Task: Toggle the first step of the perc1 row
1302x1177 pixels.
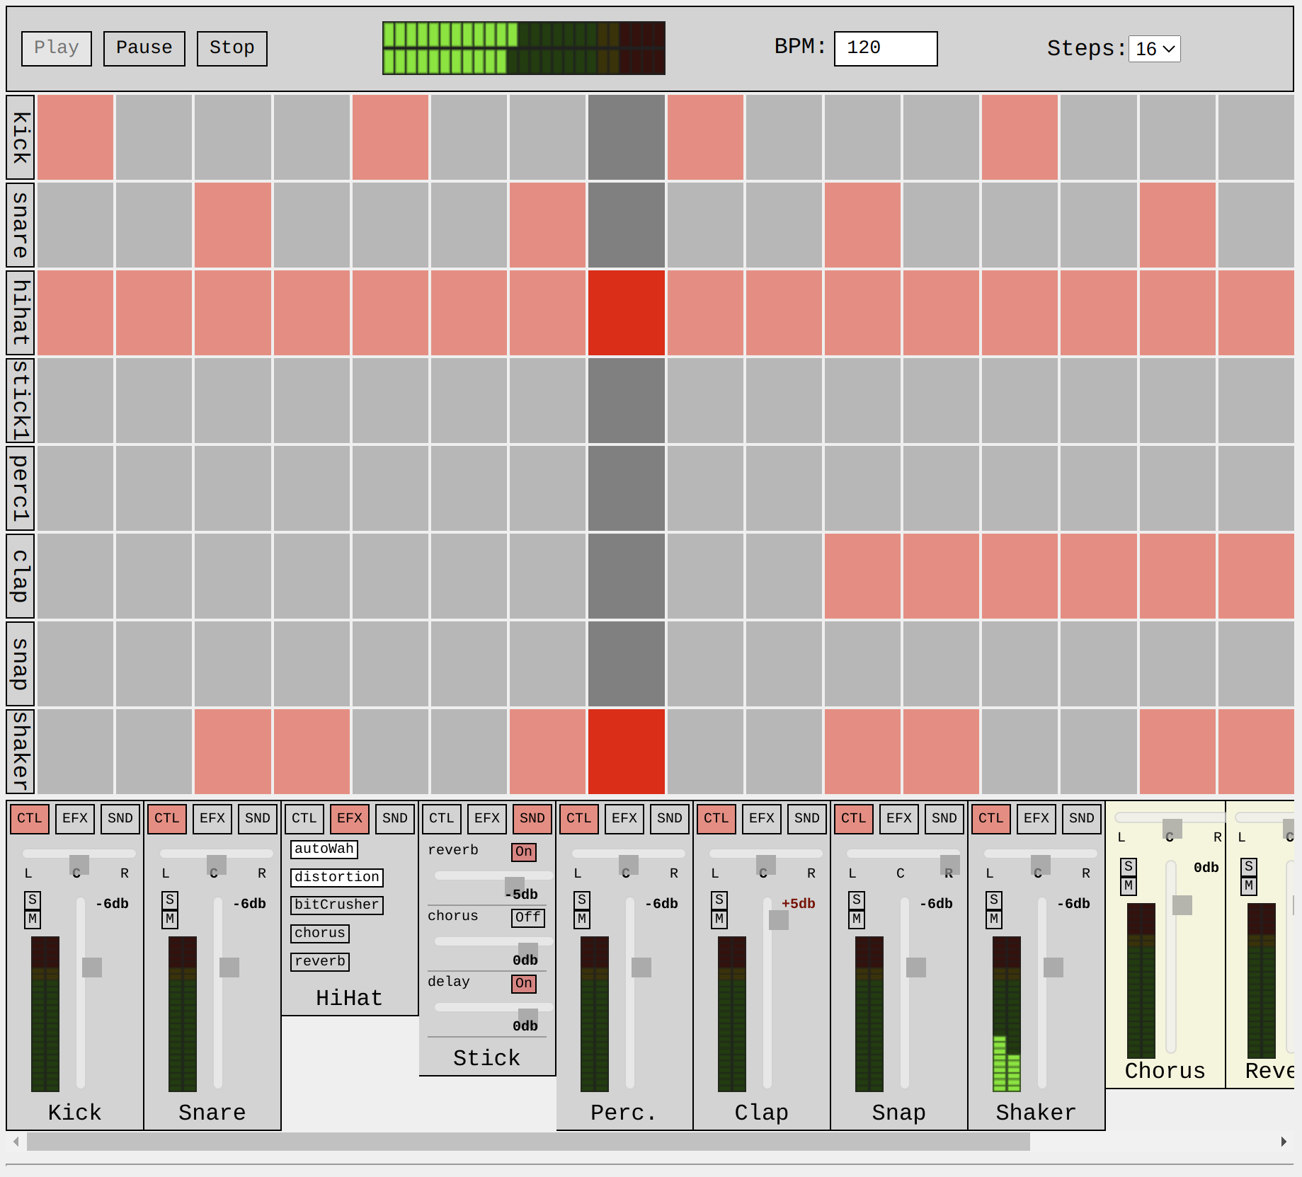Action: 76,488
